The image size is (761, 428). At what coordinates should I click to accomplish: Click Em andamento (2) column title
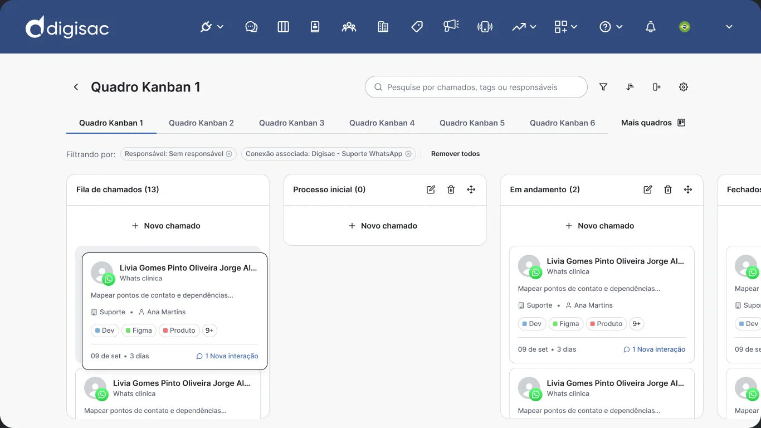click(545, 189)
